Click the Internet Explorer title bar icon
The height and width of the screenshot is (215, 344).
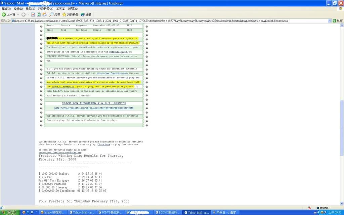click(2, 3)
